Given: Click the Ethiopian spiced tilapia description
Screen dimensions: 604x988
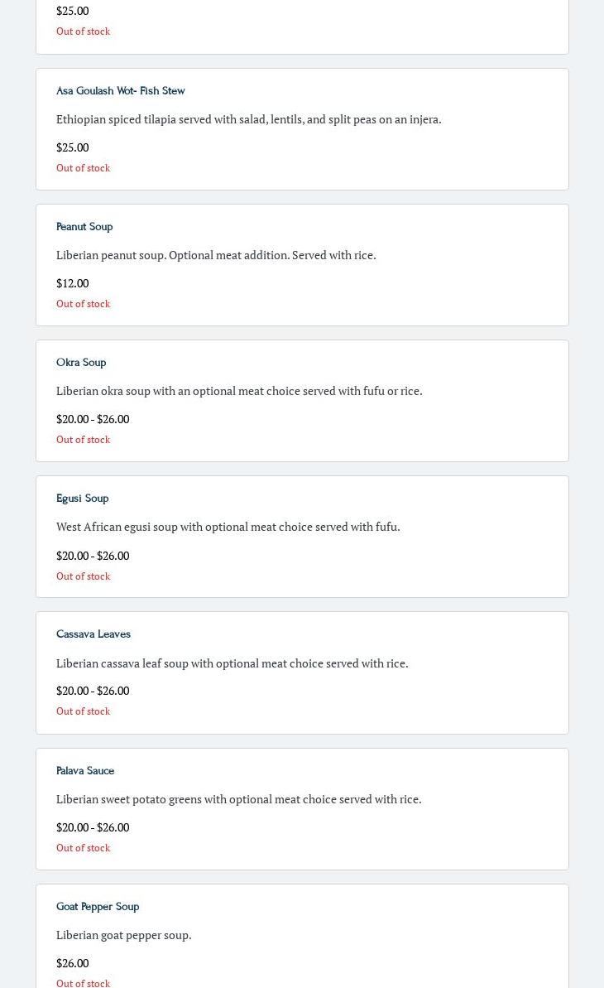Looking at the screenshot, I should pyautogui.click(x=248, y=118).
